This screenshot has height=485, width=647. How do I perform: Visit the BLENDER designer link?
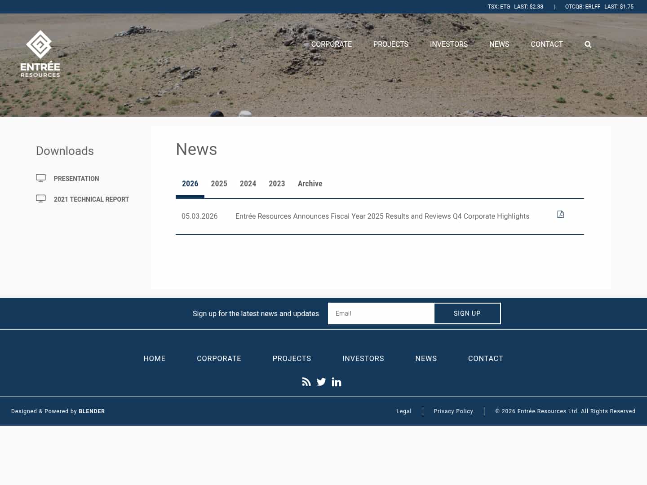(x=92, y=411)
